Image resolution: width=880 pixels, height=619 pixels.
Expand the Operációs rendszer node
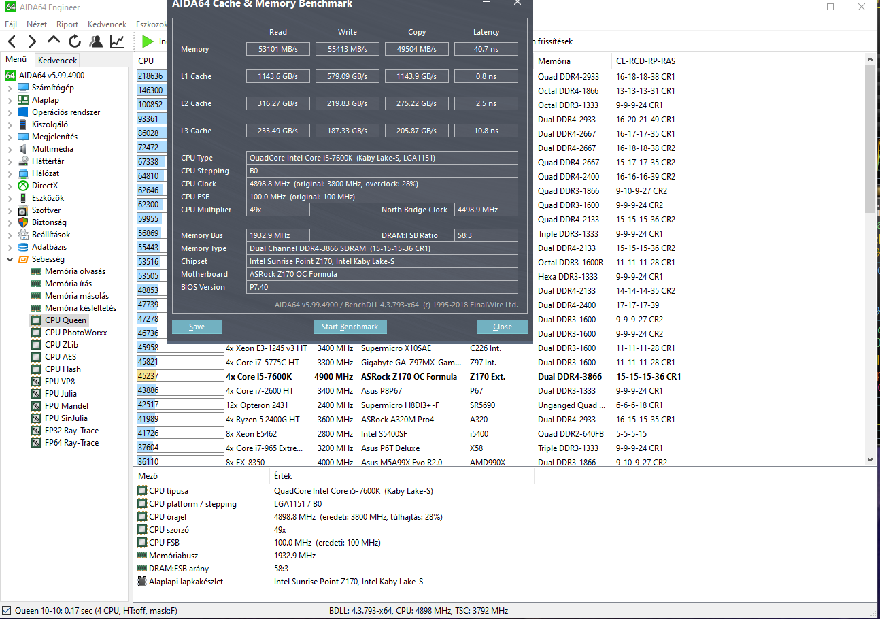pyautogui.click(x=10, y=112)
